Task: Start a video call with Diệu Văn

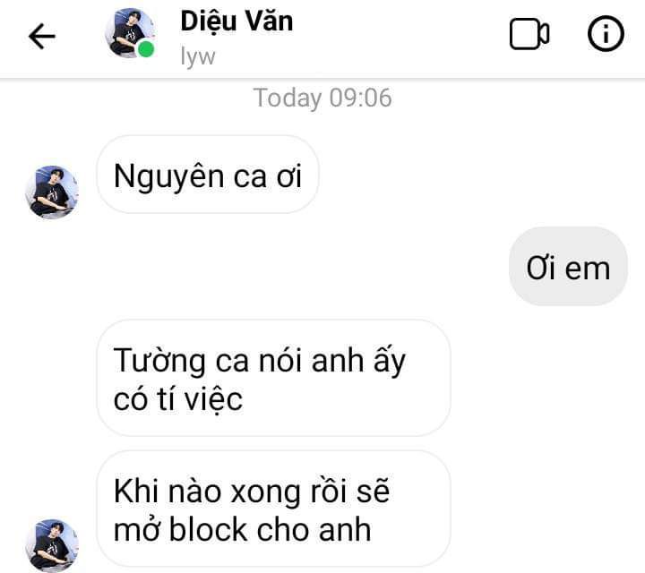Action: tap(529, 34)
